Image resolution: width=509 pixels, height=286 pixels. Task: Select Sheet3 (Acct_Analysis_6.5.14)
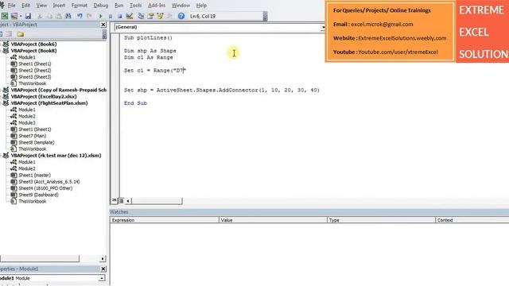49,182
